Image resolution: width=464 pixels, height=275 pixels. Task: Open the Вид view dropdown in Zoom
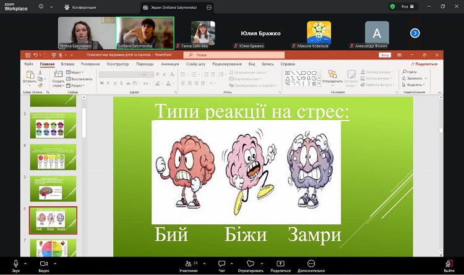(x=406, y=6)
